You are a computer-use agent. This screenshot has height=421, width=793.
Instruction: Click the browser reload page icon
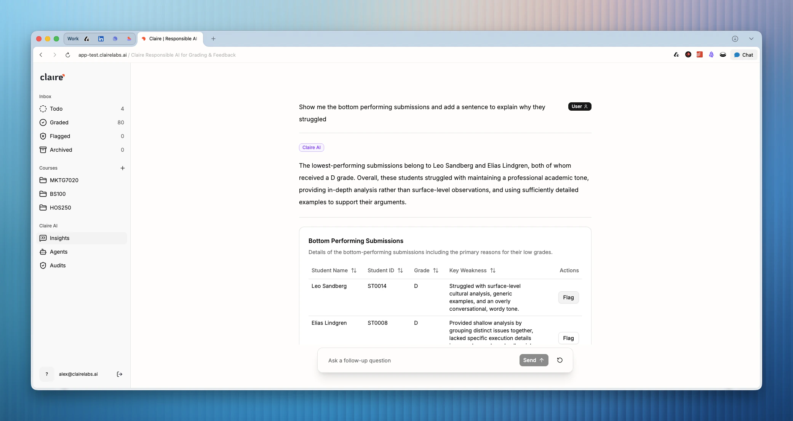(68, 55)
